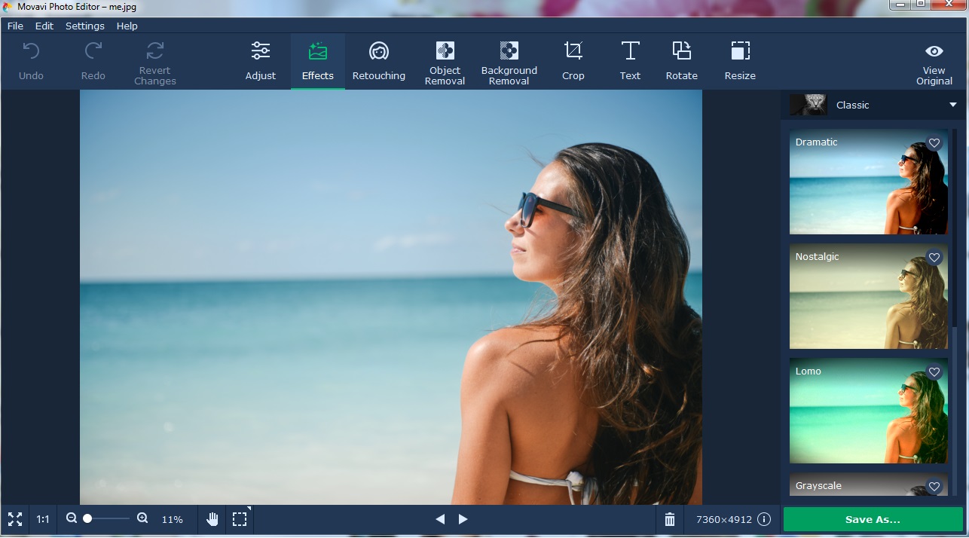This screenshot has width=969, height=538.
Task: Select the Hand pan tool
Action: [212, 519]
